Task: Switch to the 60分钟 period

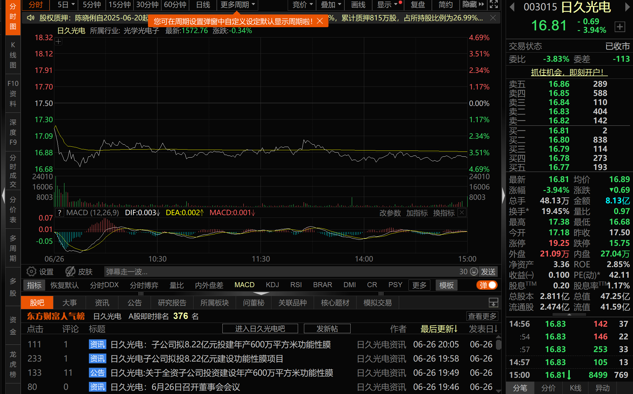Action: (x=175, y=5)
